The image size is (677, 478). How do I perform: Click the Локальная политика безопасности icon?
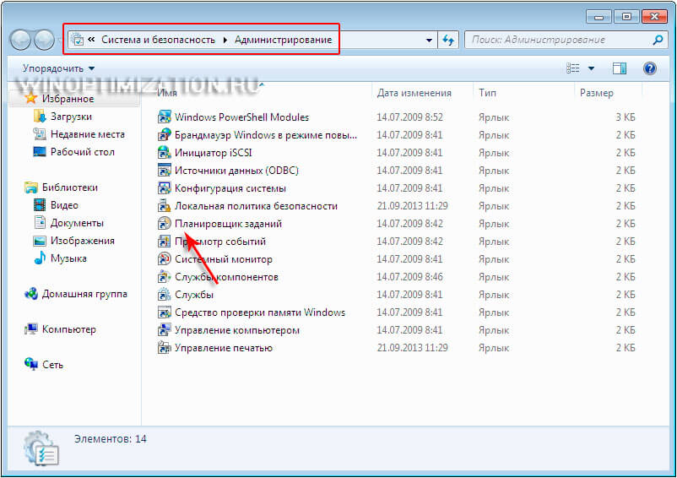[164, 205]
